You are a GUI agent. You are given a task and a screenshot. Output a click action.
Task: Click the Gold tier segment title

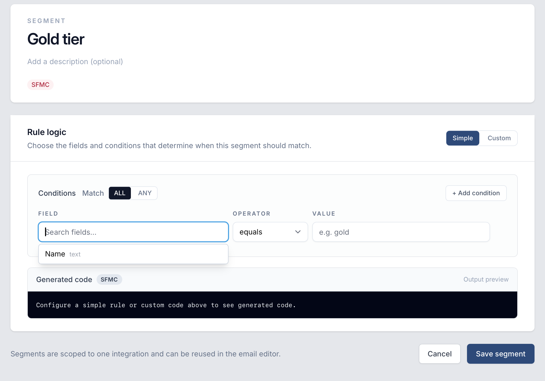(55, 39)
